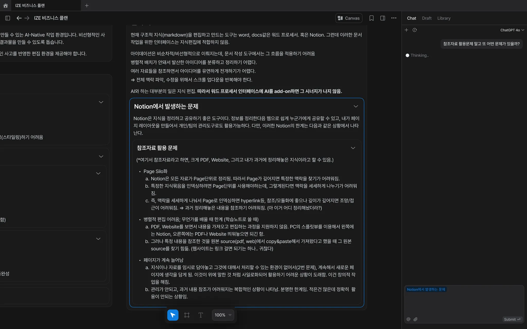Click the @ mention icon in chat input
This screenshot has height=329, width=527.
coord(408,319)
